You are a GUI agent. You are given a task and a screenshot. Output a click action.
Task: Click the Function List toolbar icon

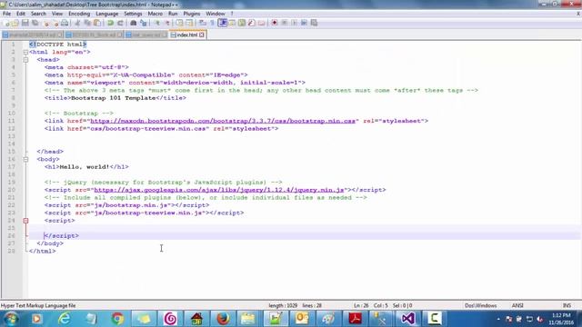pos(251,23)
